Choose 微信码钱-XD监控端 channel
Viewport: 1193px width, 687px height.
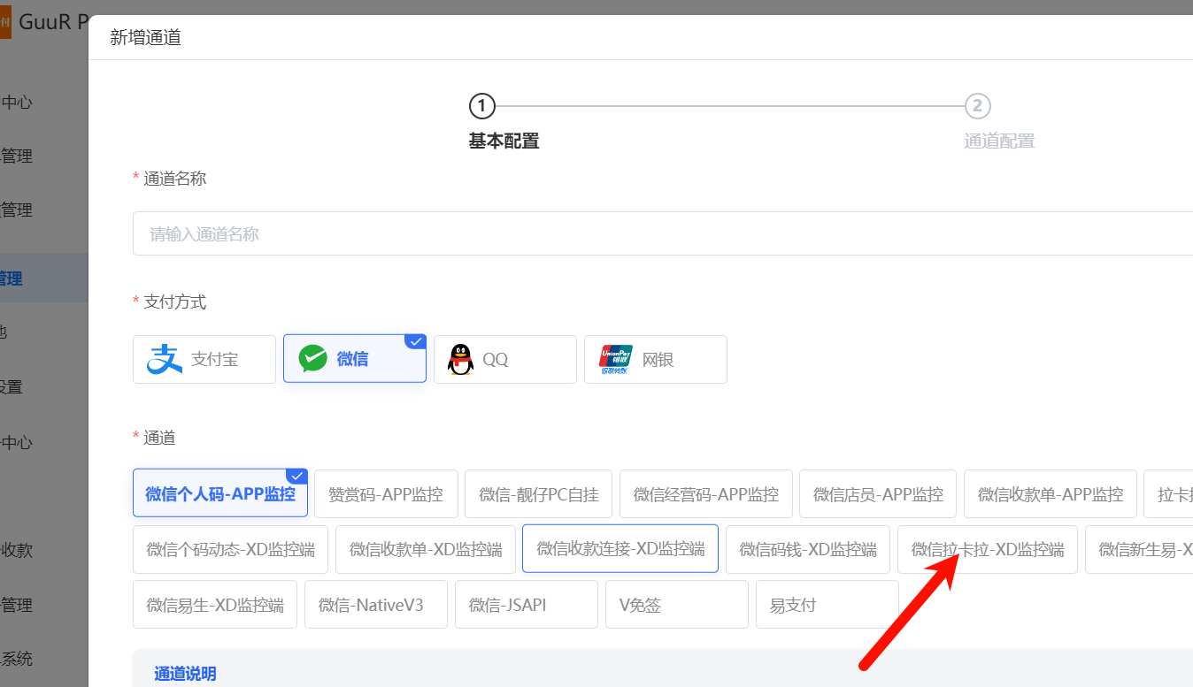808,549
